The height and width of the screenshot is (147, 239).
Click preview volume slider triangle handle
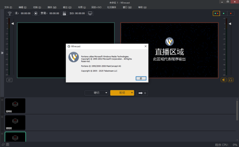12,24
